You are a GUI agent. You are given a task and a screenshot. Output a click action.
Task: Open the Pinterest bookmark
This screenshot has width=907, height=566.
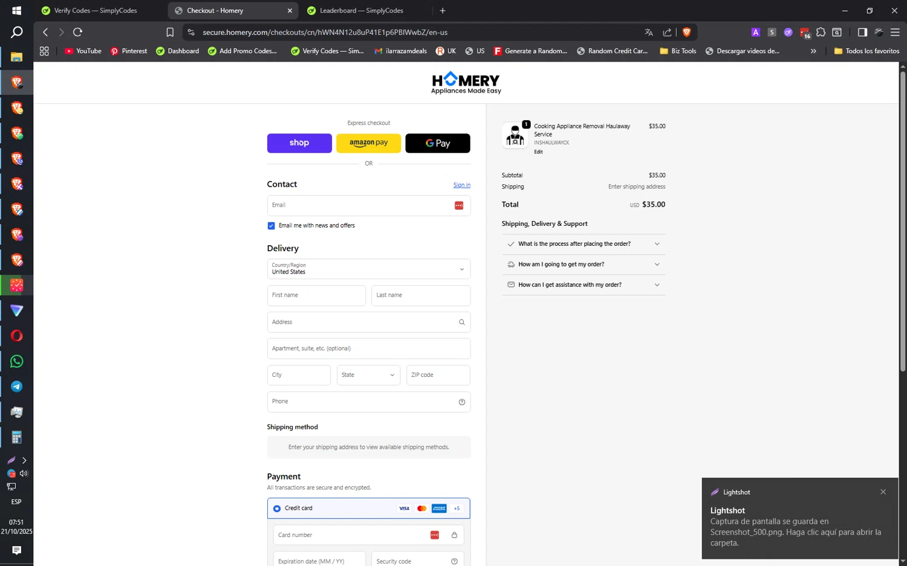(x=129, y=51)
